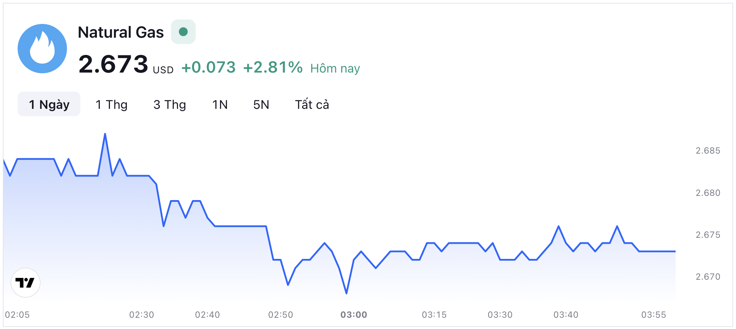Click the highest peak of the chart line
The width and height of the screenshot is (736, 329).
pos(105,134)
